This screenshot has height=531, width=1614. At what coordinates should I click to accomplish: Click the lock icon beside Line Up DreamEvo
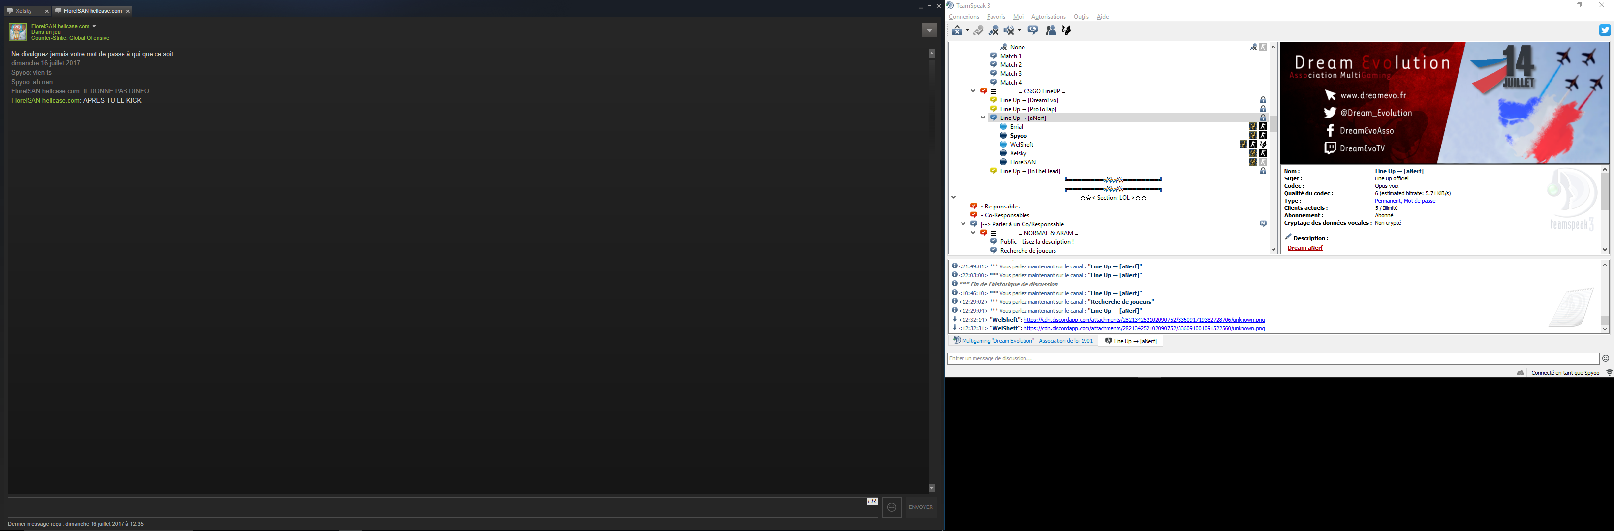click(x=1263, y=100)
